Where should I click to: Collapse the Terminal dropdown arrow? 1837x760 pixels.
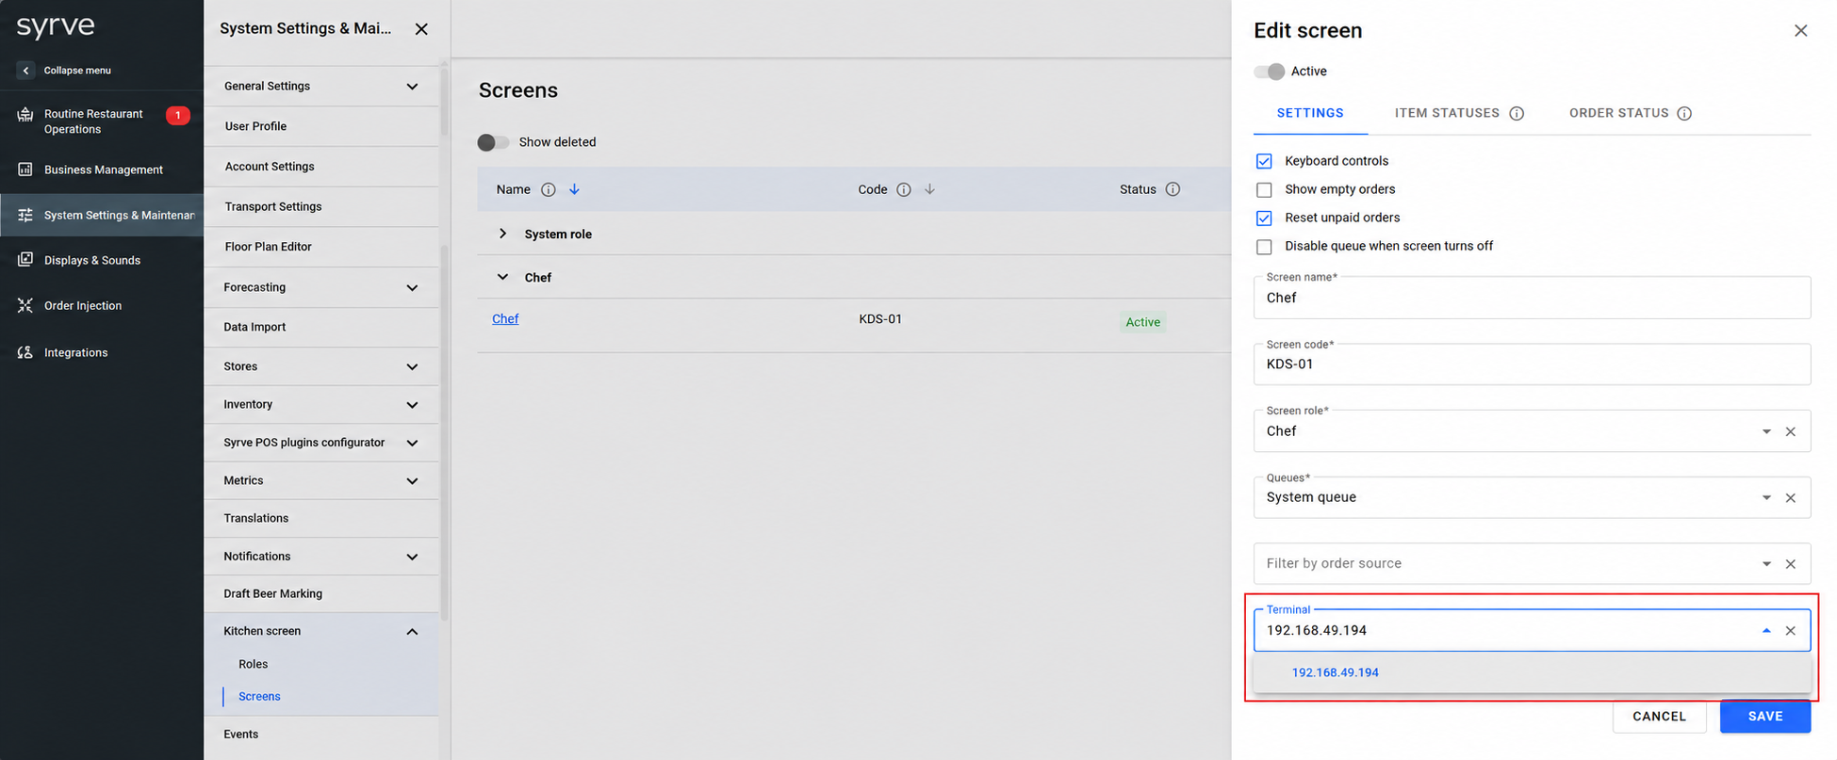click(1766, 631)
